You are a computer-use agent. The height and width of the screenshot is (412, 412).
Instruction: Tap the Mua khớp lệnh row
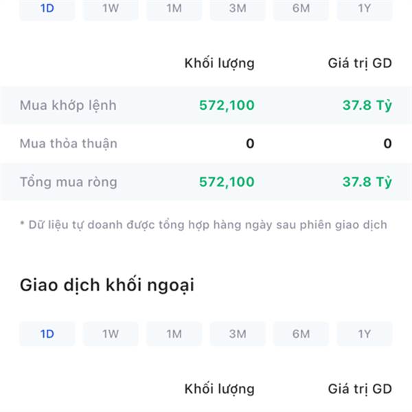tap(206, 105)
